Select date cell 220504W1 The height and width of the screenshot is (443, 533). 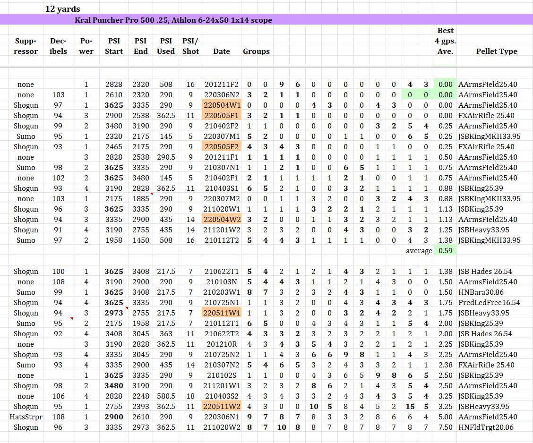(222, 105)
